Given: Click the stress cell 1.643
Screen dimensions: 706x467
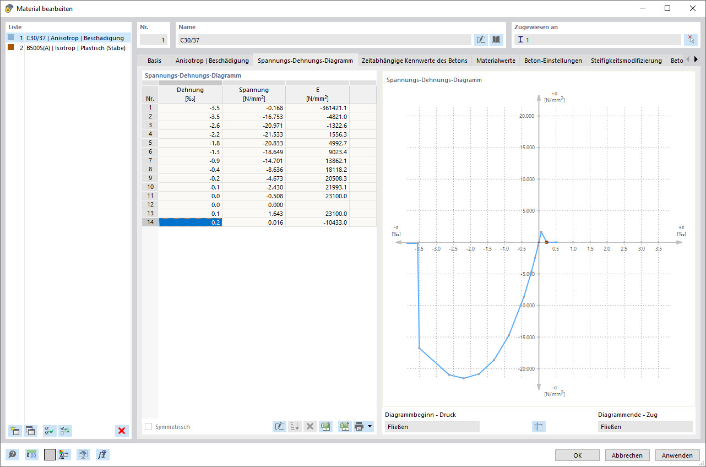Looking at the screenshot, I should pyautogui.click(x=254, y=213).
